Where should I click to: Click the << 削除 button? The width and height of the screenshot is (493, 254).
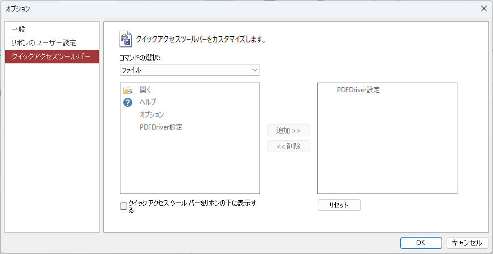289,147
